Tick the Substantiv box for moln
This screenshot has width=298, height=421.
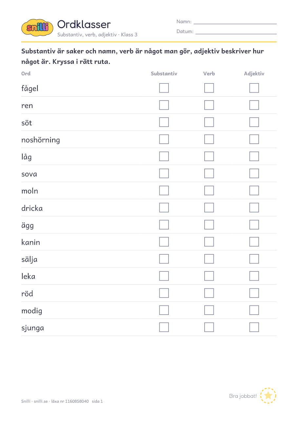pos(164,191)
